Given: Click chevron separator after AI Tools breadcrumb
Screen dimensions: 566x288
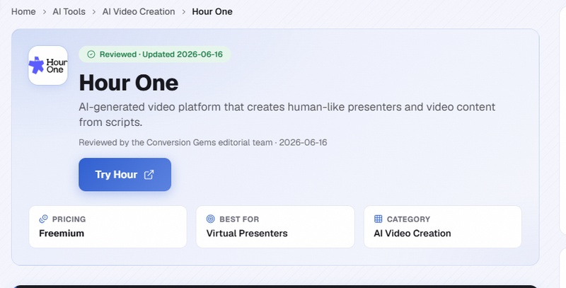Looking at the screenshot, I should tap(94, 12).
